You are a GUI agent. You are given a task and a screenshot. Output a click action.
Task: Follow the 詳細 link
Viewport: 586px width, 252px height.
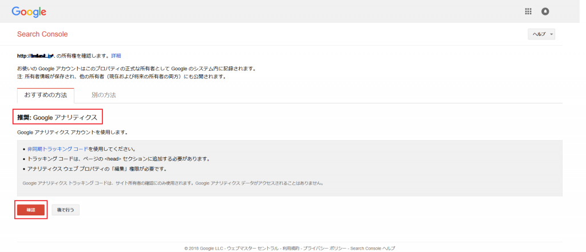coord(116,55)
